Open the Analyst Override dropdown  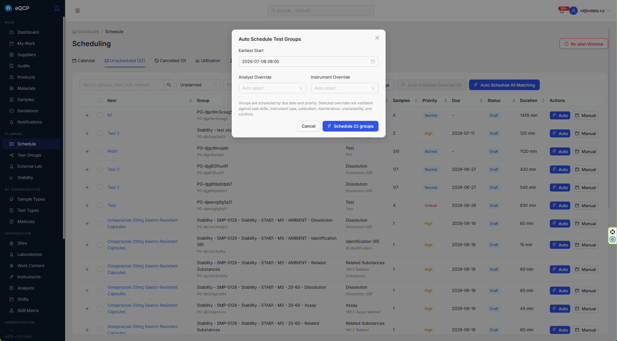pyautogui.click(x=272, y=88)
